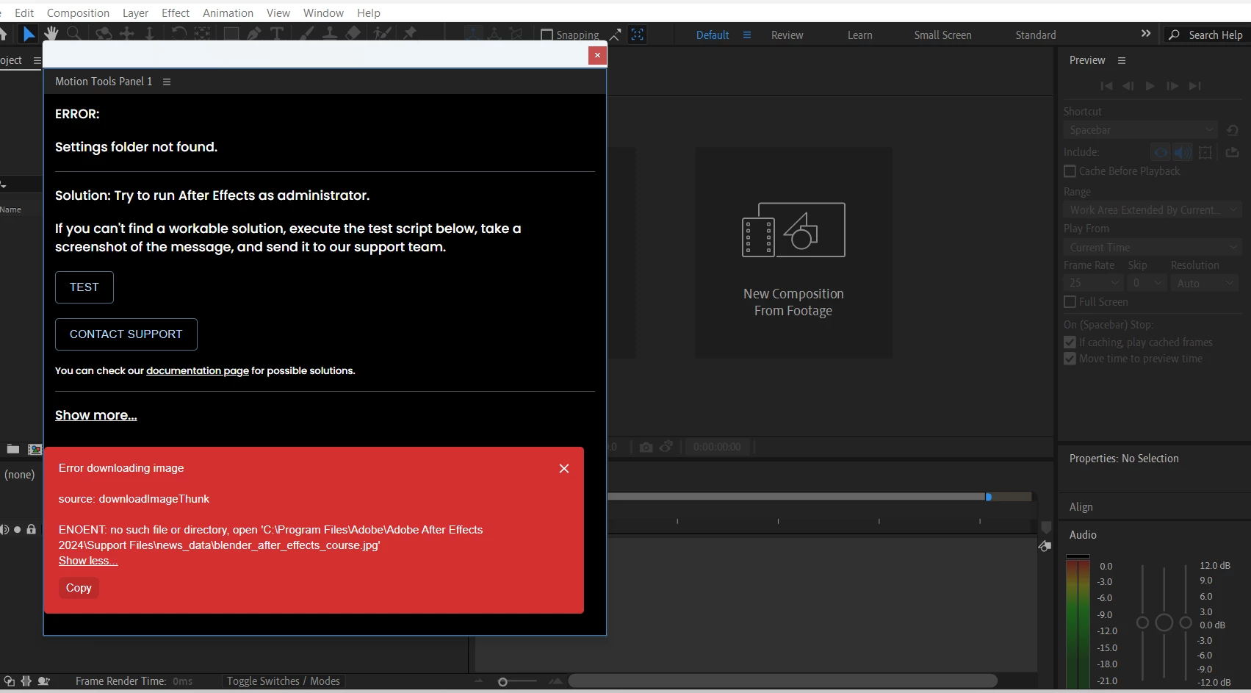Open the Spacebar shortcut dropdown
This screenshot has height=693, width=1251.
point(1141,130)
